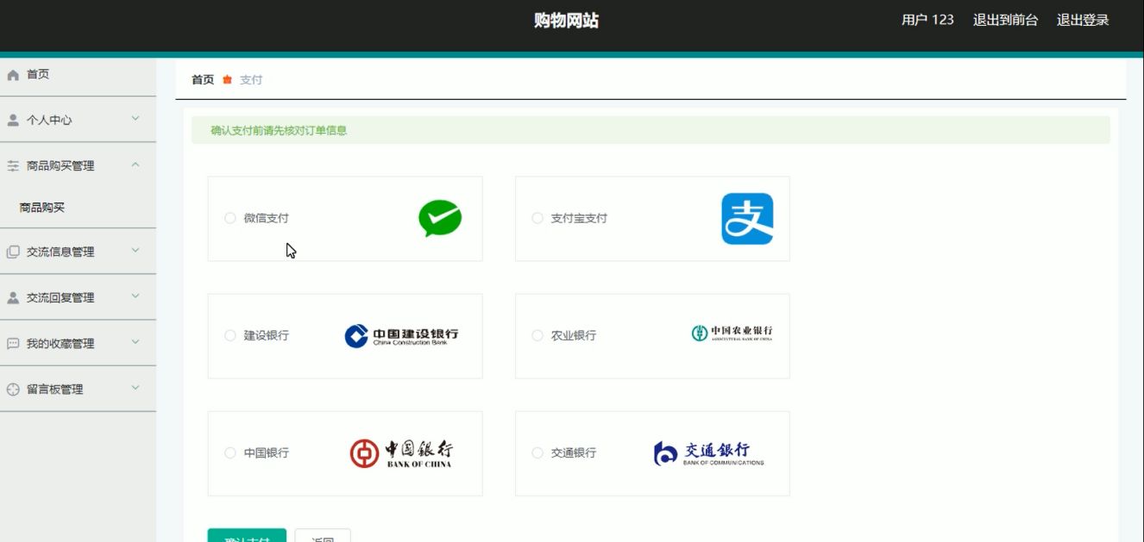Click the 确认支付前请先核对订单信息 notice
The width and height of the screenshot is (1144, 542).
(279, 131)
